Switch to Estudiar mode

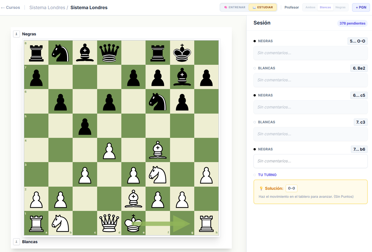pyautogui.click(x=263, y=7)
